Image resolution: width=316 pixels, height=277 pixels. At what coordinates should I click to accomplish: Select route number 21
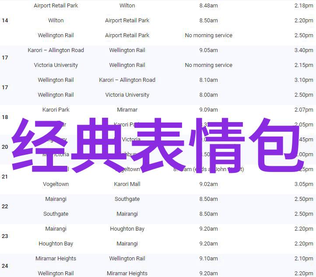click(5, 177)
